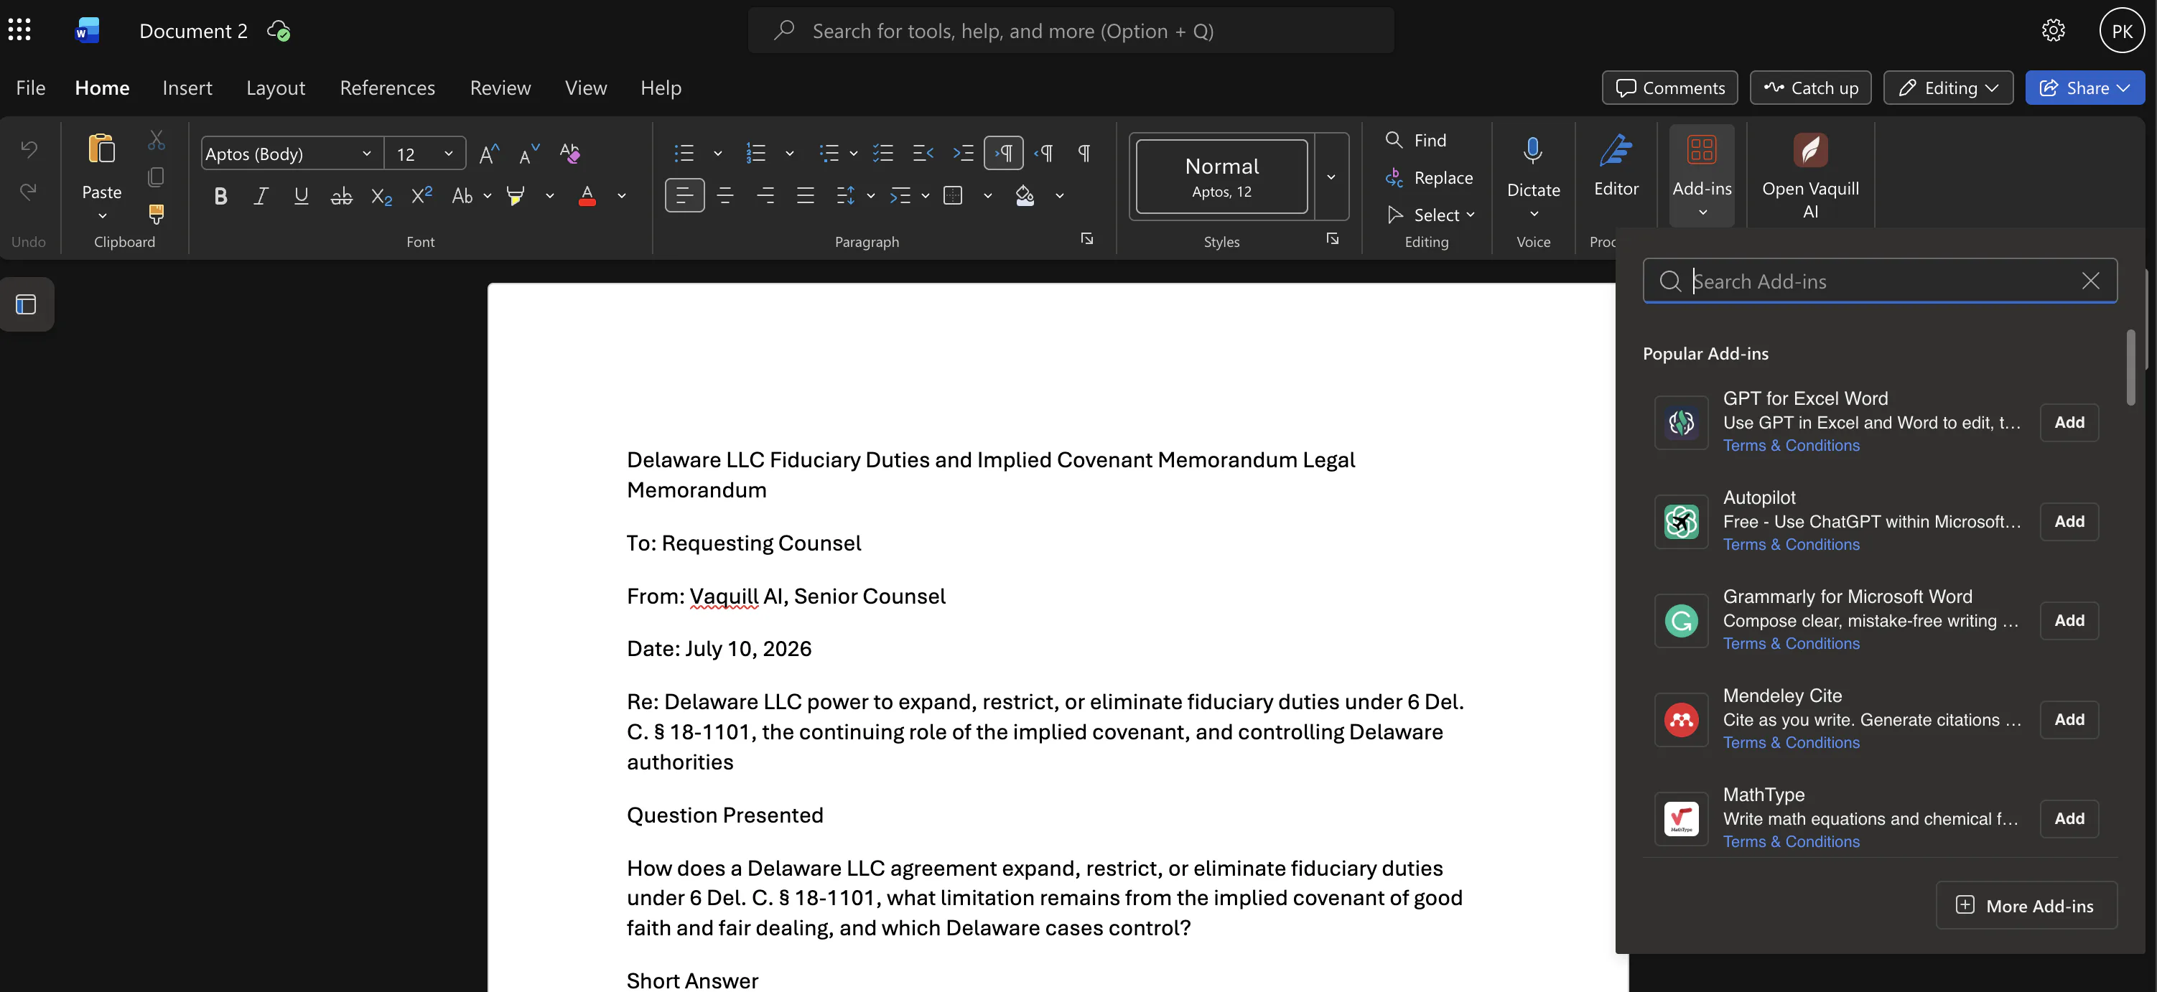Click More Add-ins button
The image size is (2157, 992).
[x=2026, y=905]
